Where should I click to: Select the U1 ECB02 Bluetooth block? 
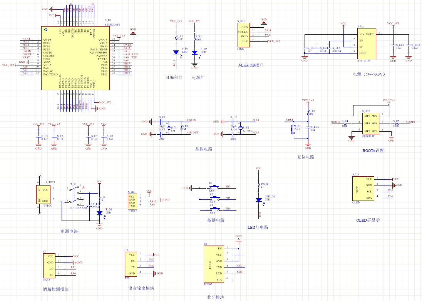[214, 264]
